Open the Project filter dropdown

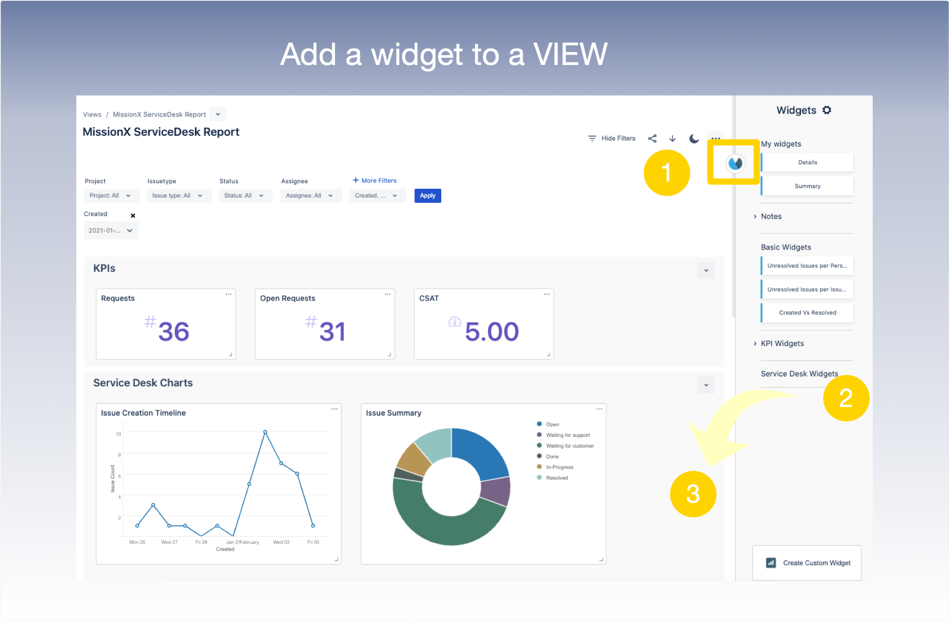[x=111, y=195]
